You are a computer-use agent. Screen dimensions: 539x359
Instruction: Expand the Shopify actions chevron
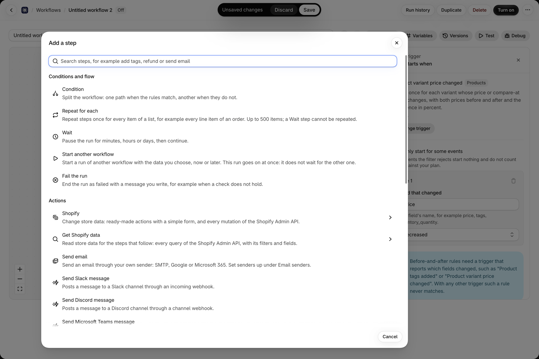(x=390, y=217)
